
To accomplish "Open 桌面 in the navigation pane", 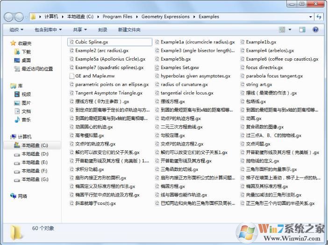I will tap(22, 60).
